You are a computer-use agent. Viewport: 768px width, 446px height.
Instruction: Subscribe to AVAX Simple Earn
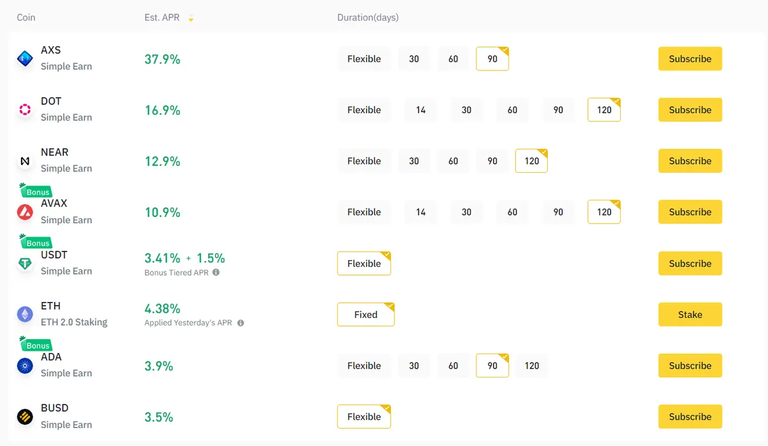click(x=690, y=212)
